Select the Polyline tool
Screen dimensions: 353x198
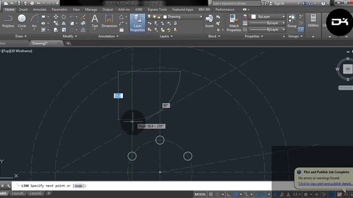8,21
